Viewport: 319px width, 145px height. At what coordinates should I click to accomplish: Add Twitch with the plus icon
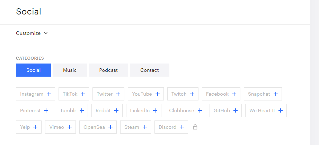point(192,94)
